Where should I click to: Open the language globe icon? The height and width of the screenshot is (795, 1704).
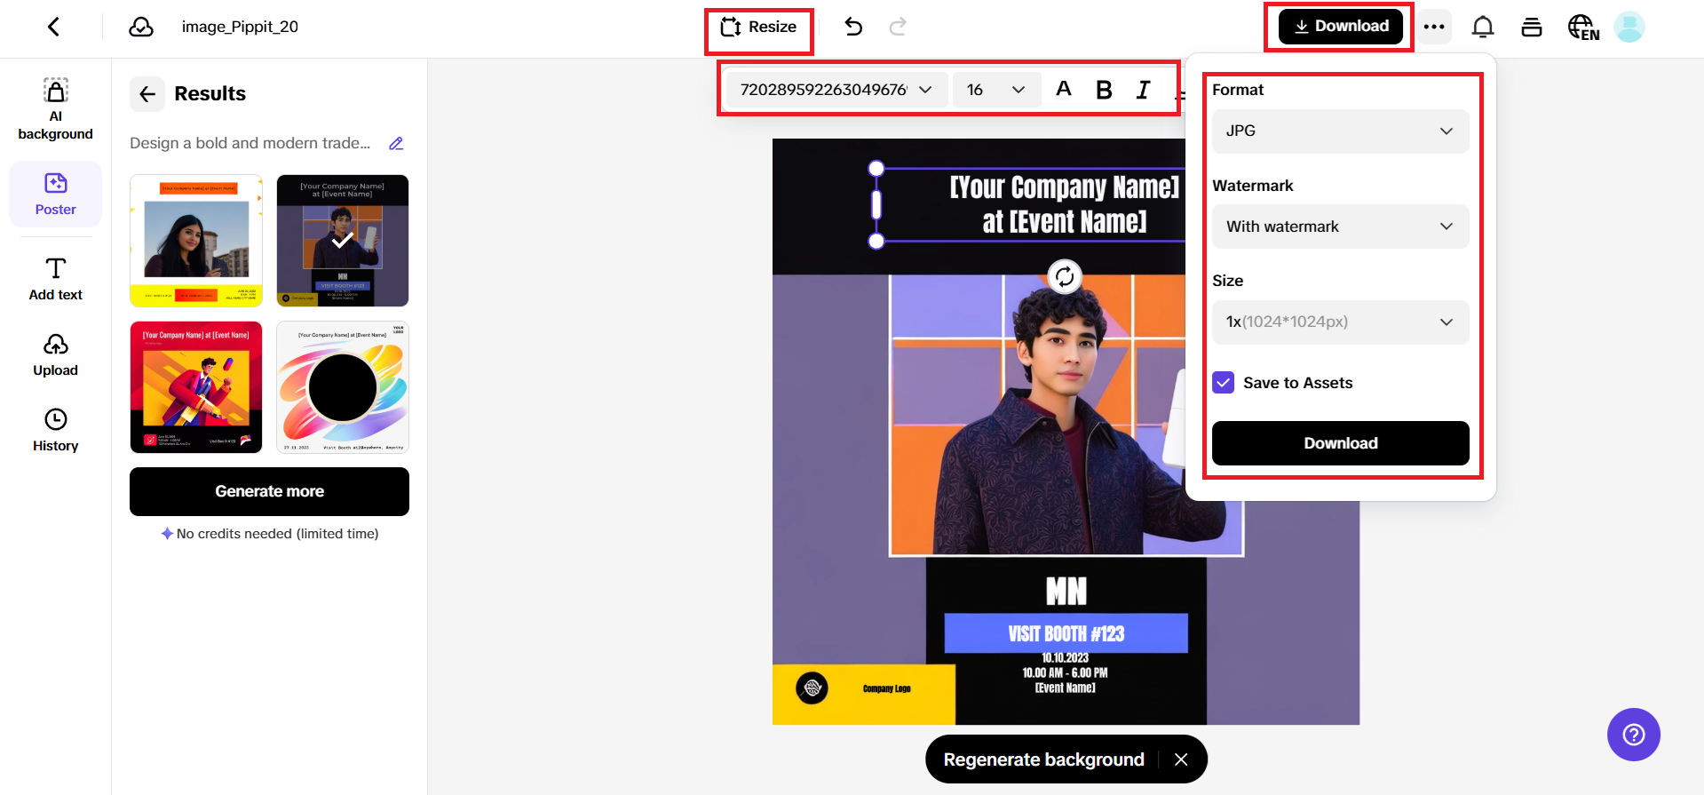pyautogui.click(x=1582, y=28)
